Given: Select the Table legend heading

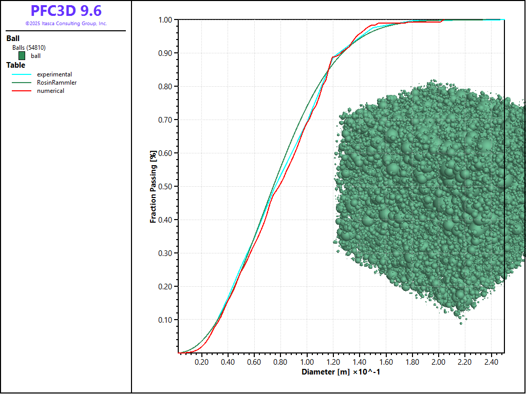Looking at the screenshot, I should tap(15, 65).
